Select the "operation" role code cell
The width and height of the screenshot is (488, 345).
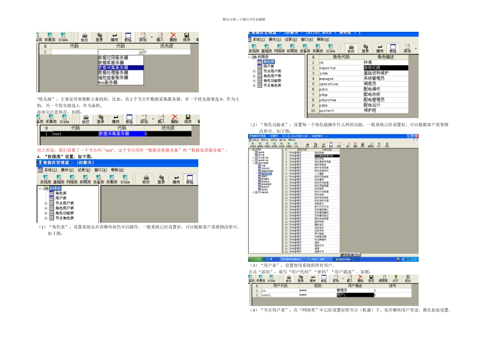point(341,84)
